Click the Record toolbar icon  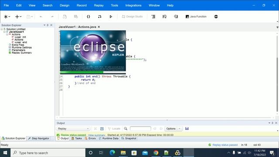click(x=99, y=17)
